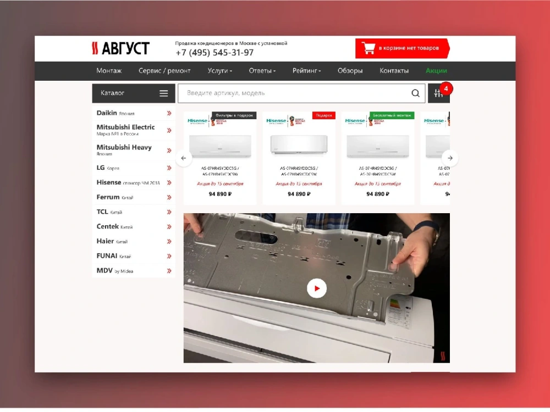
Task: Show previous products with left carousel arrow
Action: (x=184, y=158)
